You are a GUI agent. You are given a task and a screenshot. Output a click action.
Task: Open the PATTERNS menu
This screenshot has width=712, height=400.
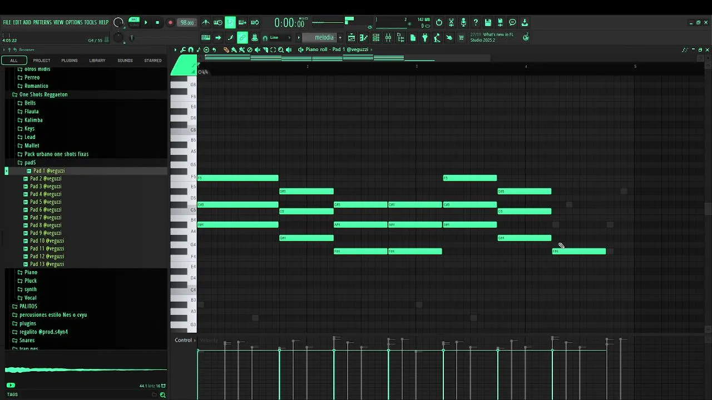tap(42, 22)
